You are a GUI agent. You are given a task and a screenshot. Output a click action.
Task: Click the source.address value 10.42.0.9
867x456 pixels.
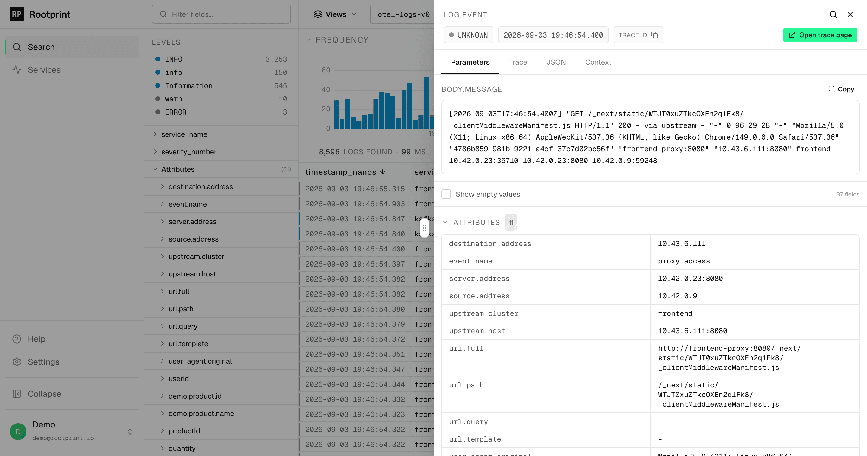click(x=677, y=296)
